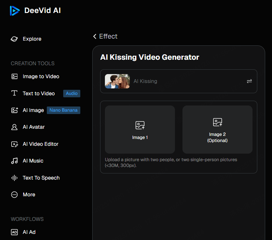
Task: Open the AI Video Editor
Action: 41,144
